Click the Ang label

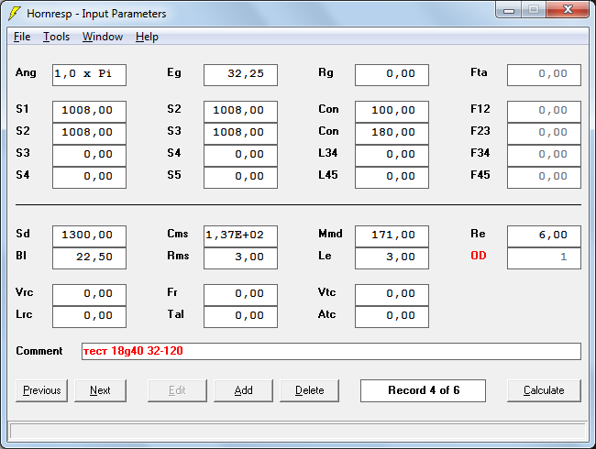[26, 72]
